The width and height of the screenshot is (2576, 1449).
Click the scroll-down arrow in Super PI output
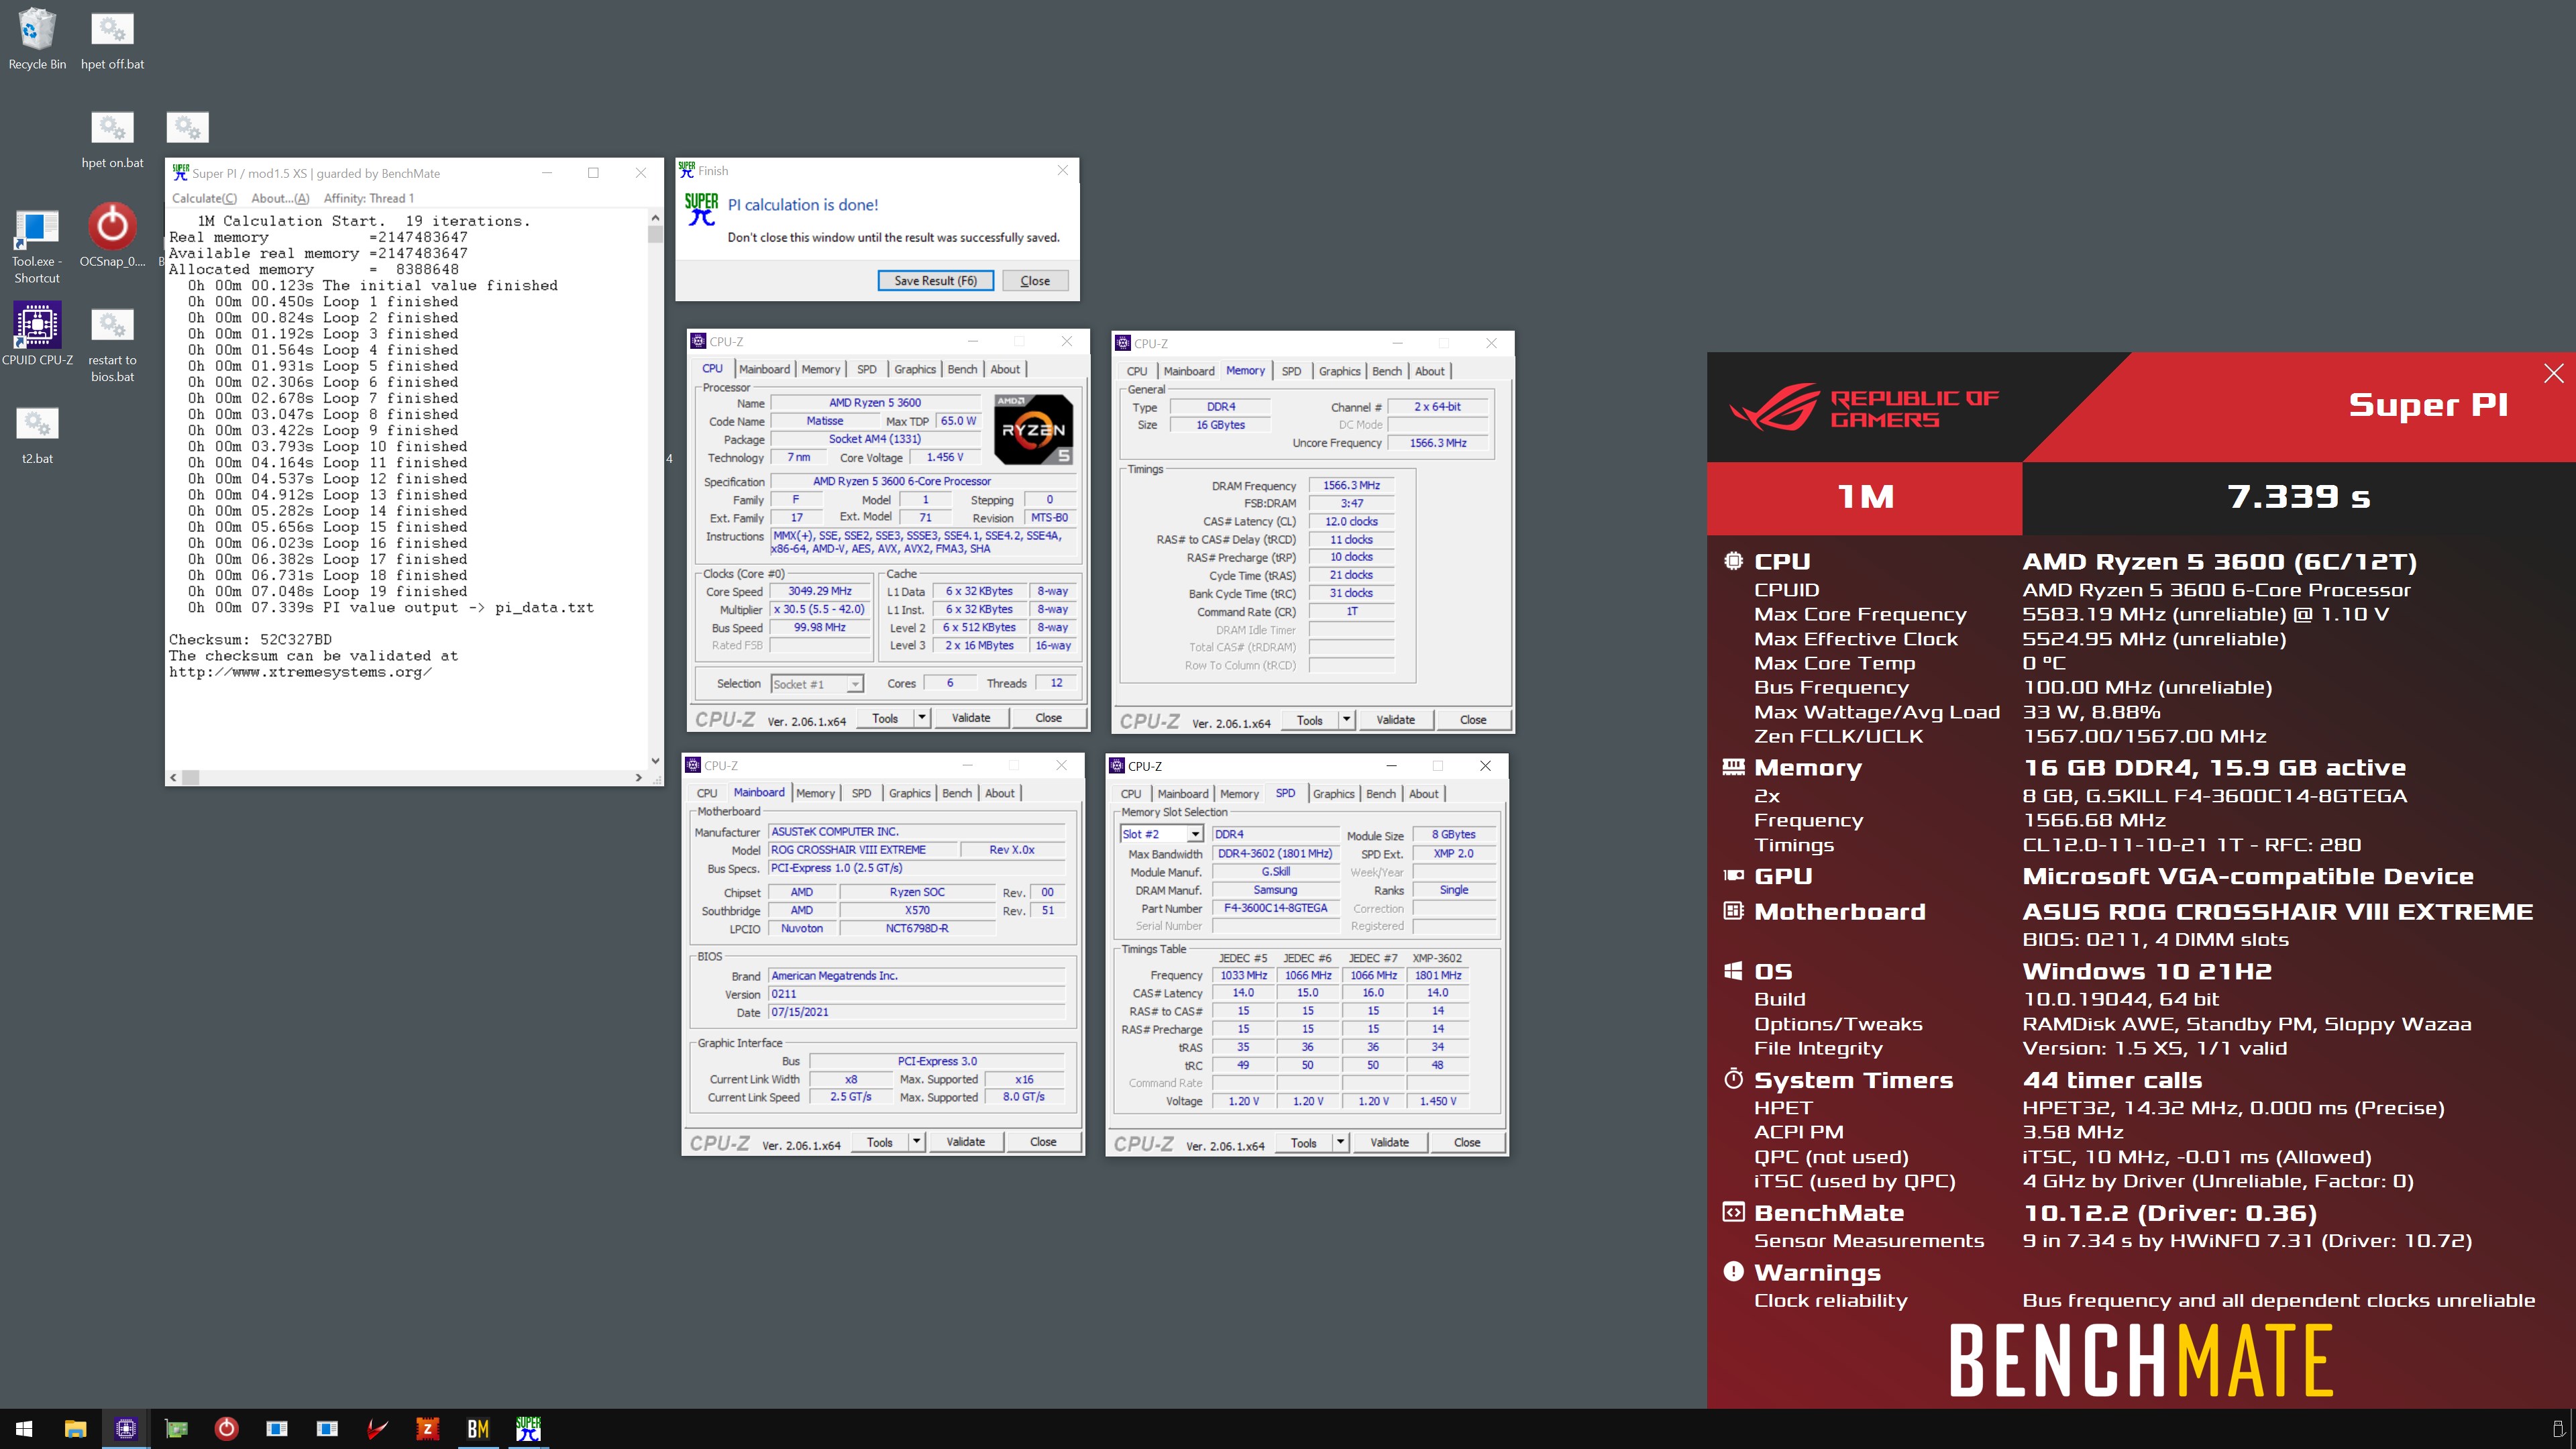tap(655, 761)
